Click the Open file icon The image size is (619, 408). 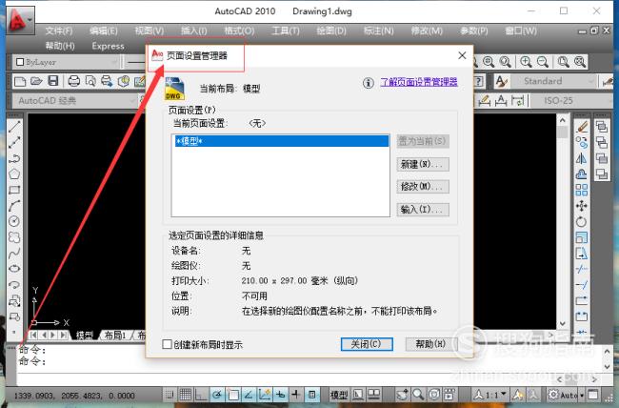coord(36,81)
